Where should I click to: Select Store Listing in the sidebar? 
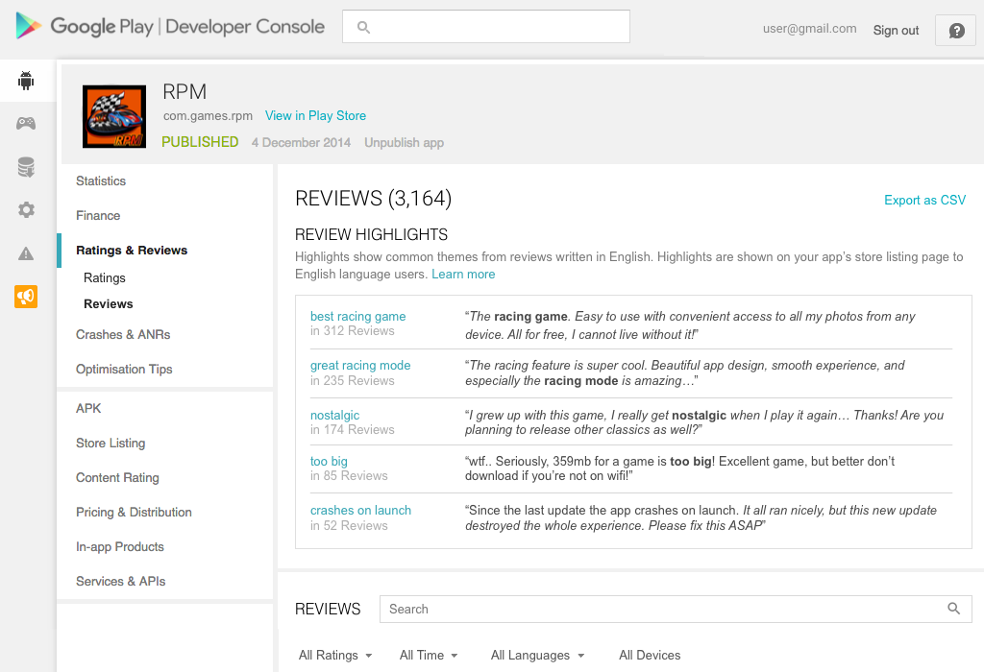point(110,443)
